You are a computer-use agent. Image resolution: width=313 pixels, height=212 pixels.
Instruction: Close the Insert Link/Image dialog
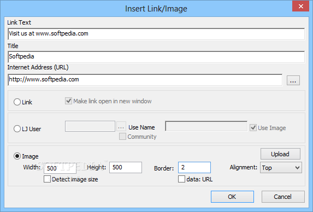point(300,7)
